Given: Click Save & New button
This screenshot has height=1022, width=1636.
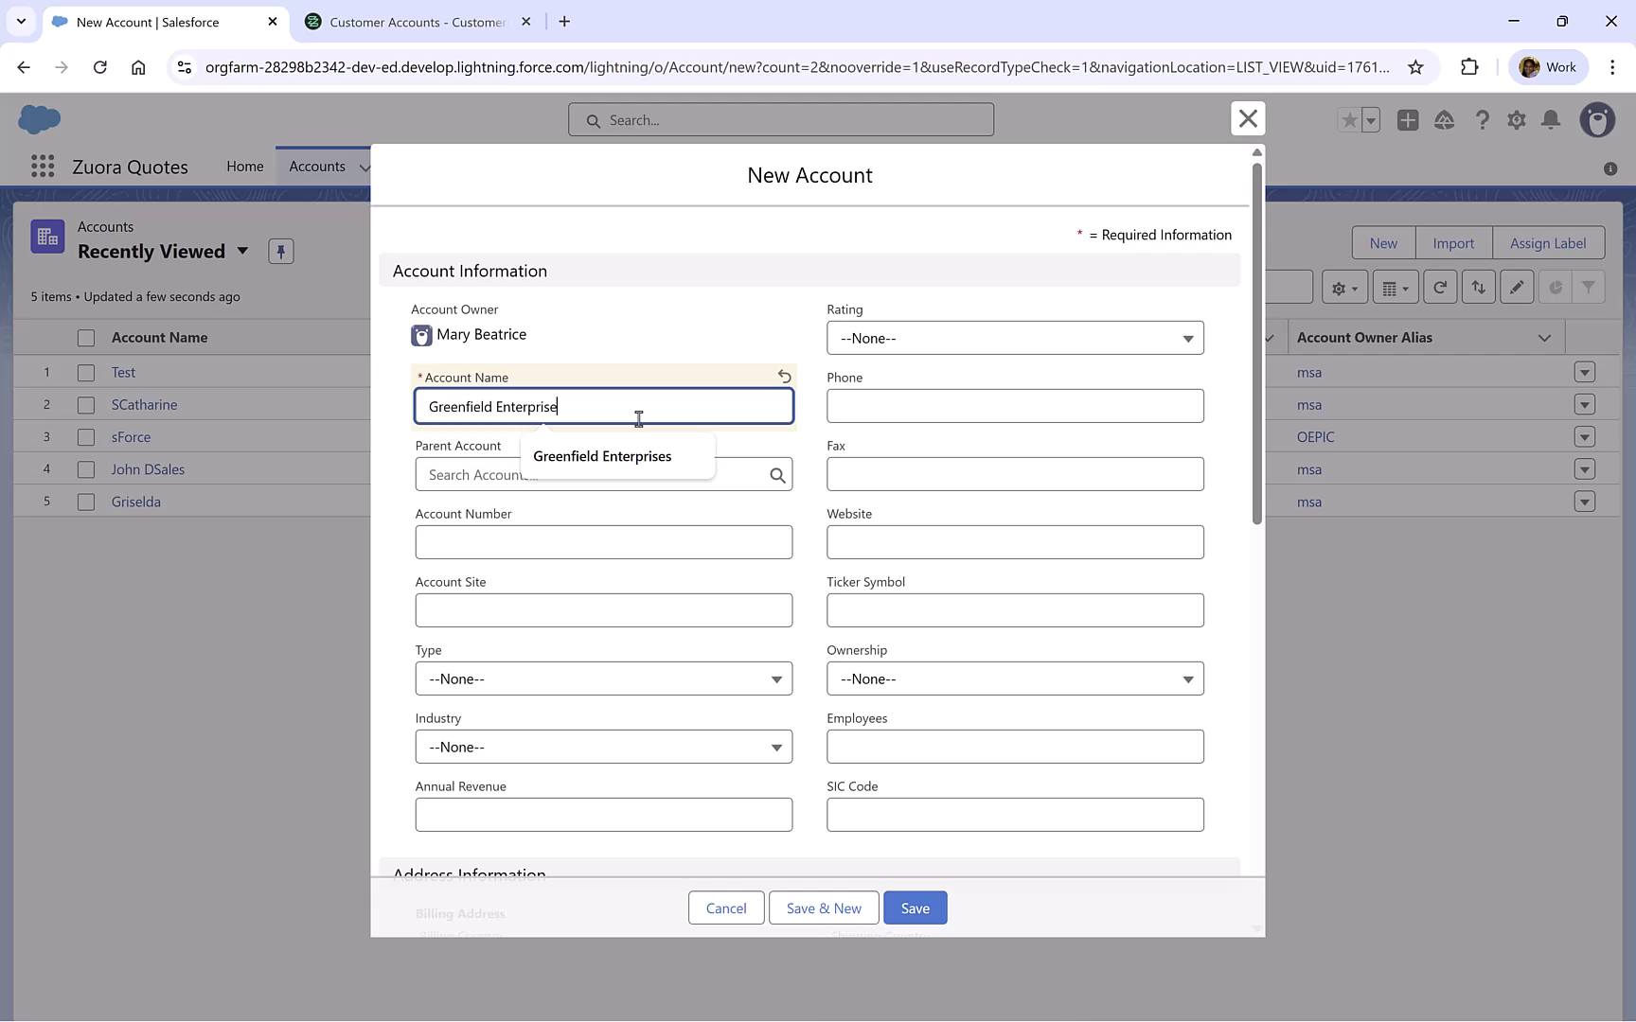Looking at the screenshot, I should tap(823, 907).
